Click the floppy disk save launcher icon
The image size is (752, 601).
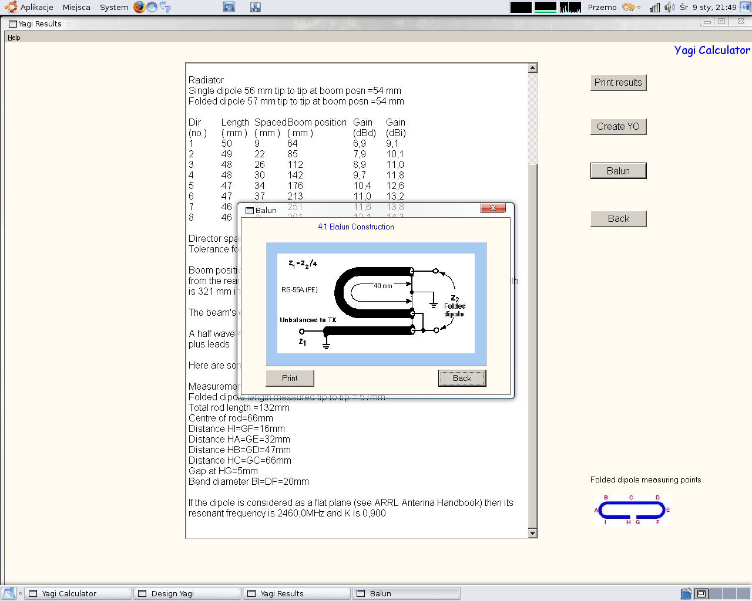[x=255, y=7]
